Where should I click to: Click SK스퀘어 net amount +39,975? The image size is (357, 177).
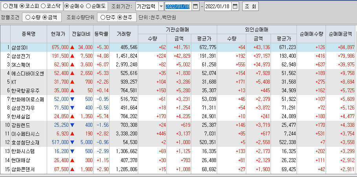(346, 65)
